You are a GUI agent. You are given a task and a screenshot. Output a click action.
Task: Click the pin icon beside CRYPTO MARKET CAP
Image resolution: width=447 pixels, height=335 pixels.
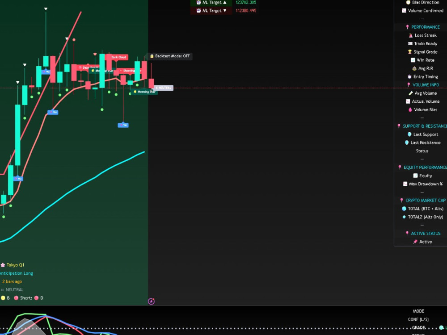tap(402, 201)
